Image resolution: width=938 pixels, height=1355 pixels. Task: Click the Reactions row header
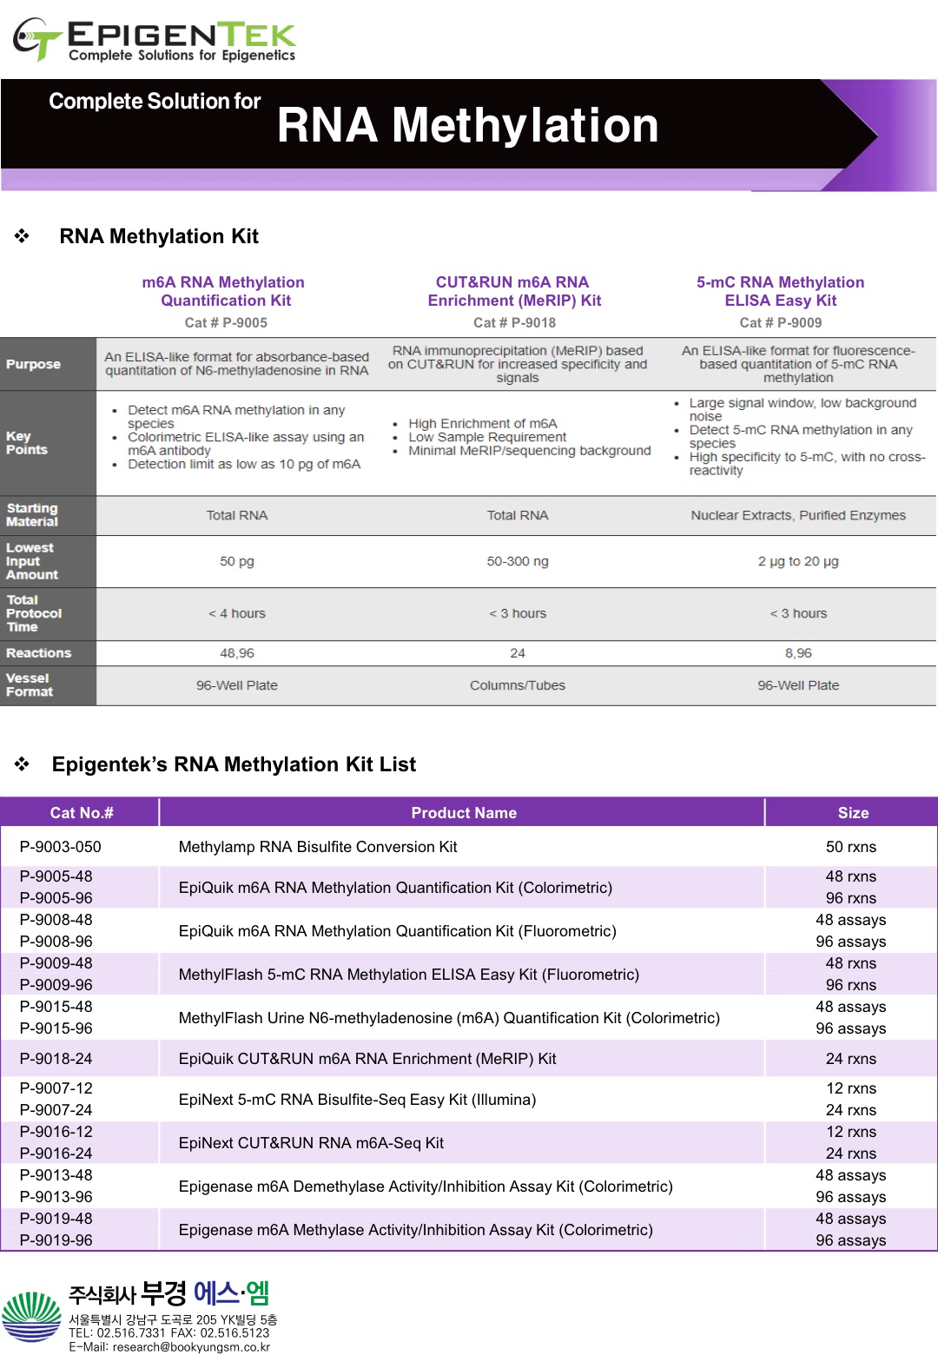coord(48,653)
